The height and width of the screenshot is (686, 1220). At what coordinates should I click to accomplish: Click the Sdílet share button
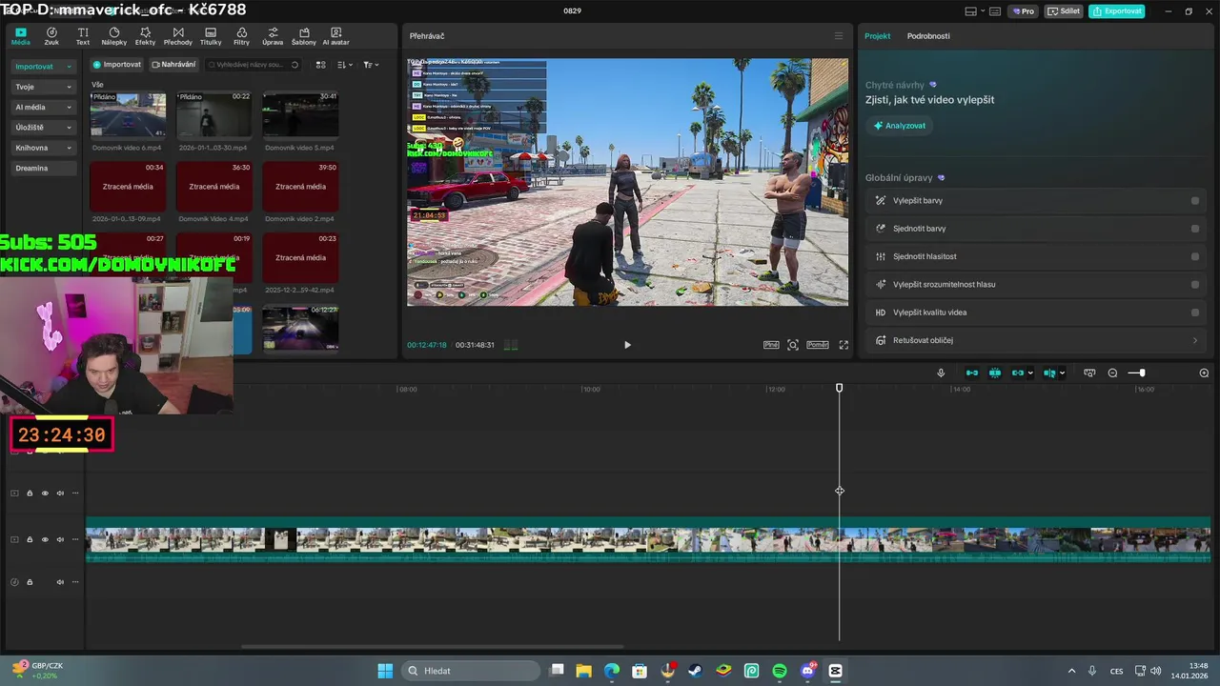(1064, 11)
